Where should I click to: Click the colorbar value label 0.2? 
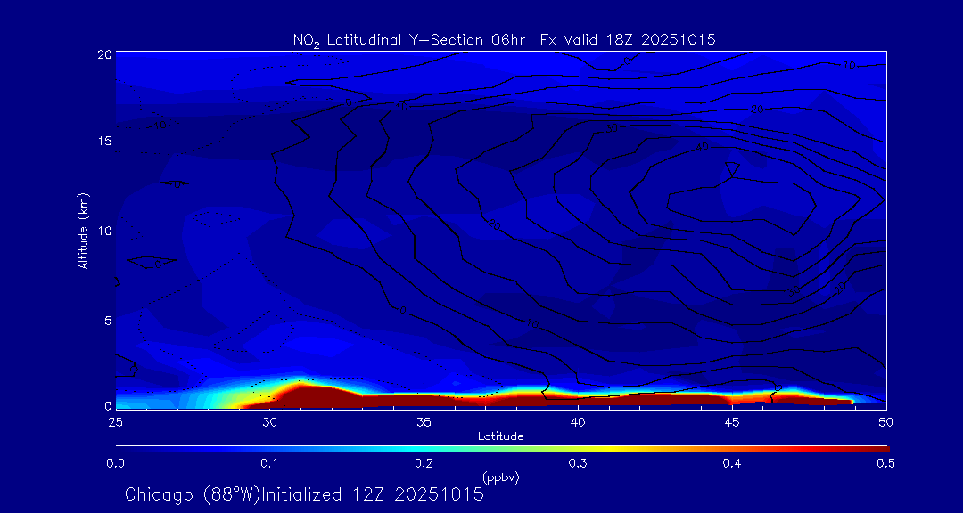tap(424, 464)
